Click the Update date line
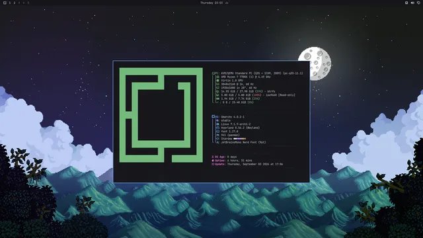The height and width of the screenshot is (238, 423). [x=255, y=164]
